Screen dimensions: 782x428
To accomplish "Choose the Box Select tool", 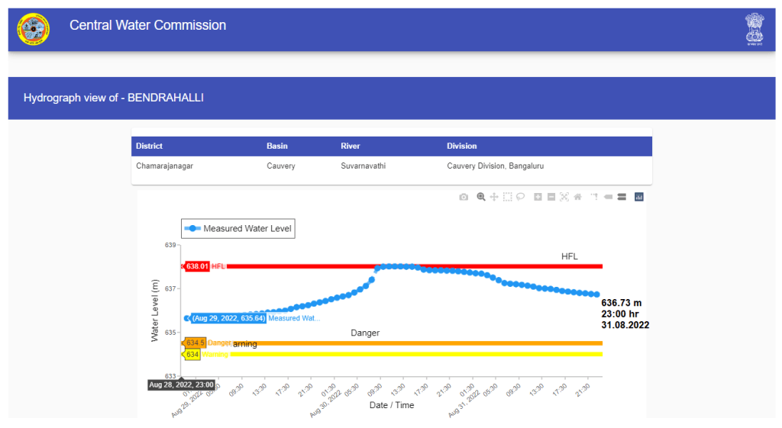I will pyautogui.click(x=507, y=197).
